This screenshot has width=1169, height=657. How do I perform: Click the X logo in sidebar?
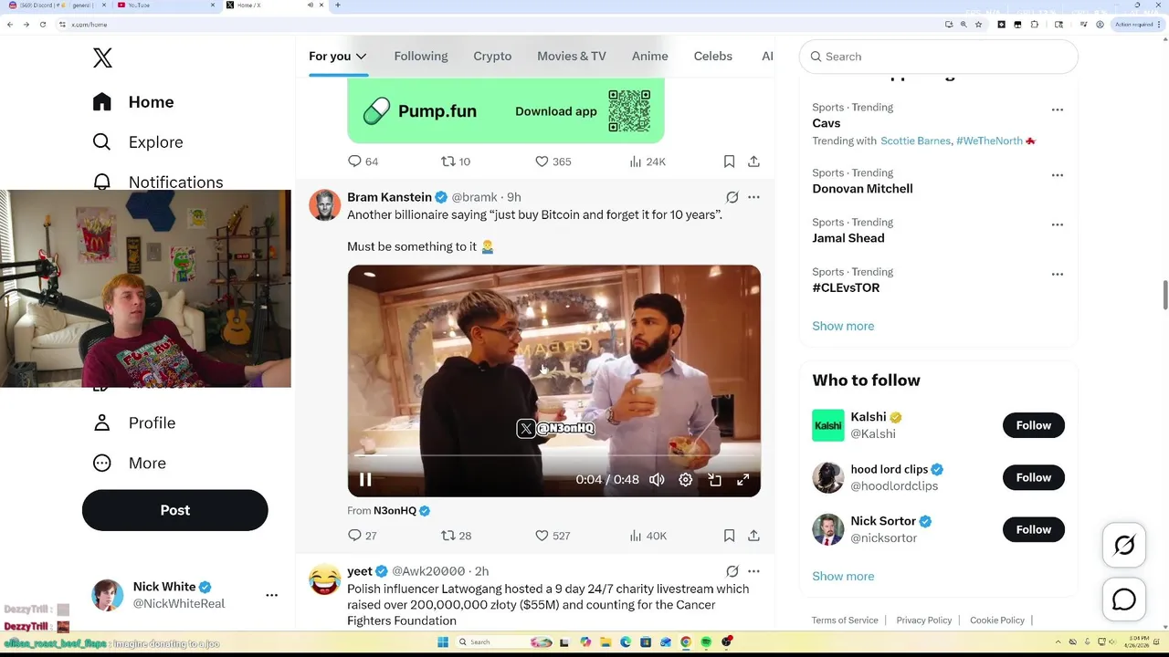[x=102, y=57]
